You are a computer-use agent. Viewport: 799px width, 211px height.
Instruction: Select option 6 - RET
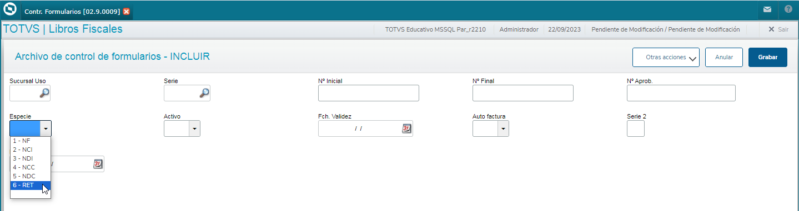coord(31,185)
